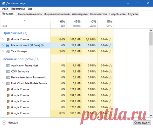This screenshot has height=128, width=153.
Task: Click the 299,6 МБ memory value
Action: pos(76,95)
